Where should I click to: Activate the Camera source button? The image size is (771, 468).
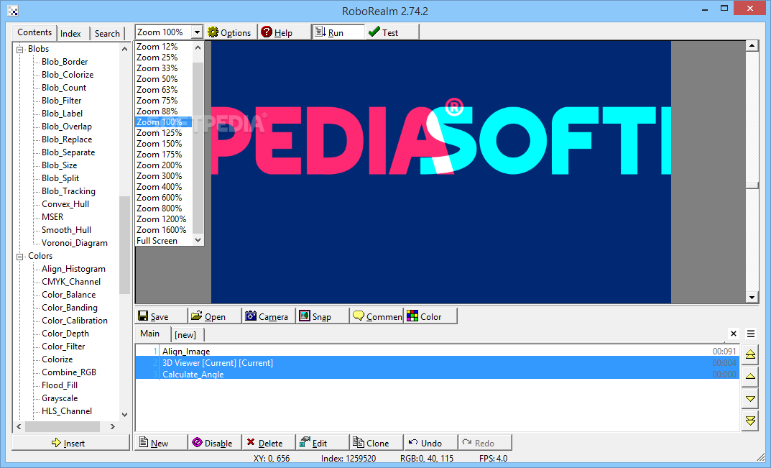269,316
